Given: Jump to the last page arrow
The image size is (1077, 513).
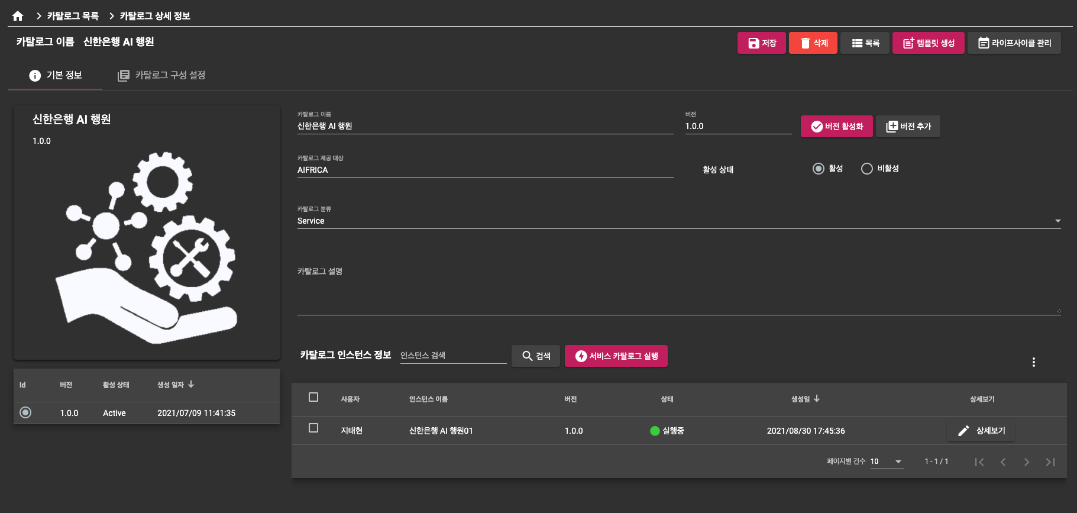Looking at the screenshot, I should click(1050, 462).
